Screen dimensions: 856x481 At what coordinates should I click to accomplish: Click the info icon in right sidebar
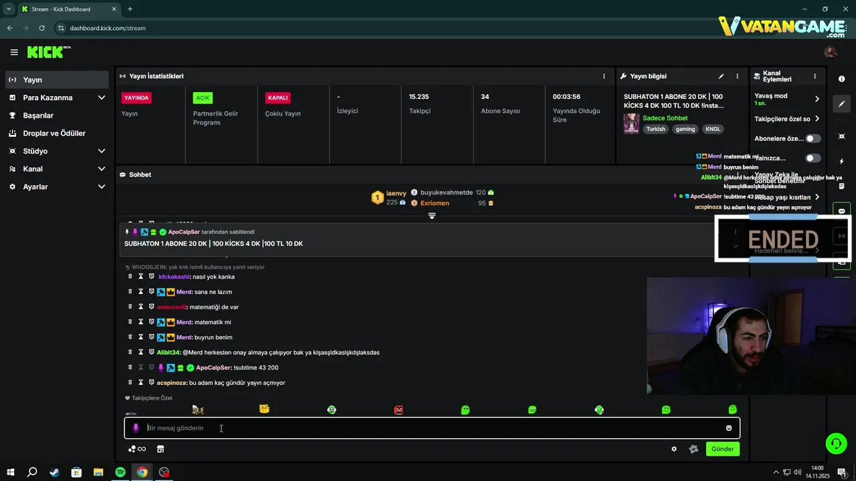coord(841,79)
